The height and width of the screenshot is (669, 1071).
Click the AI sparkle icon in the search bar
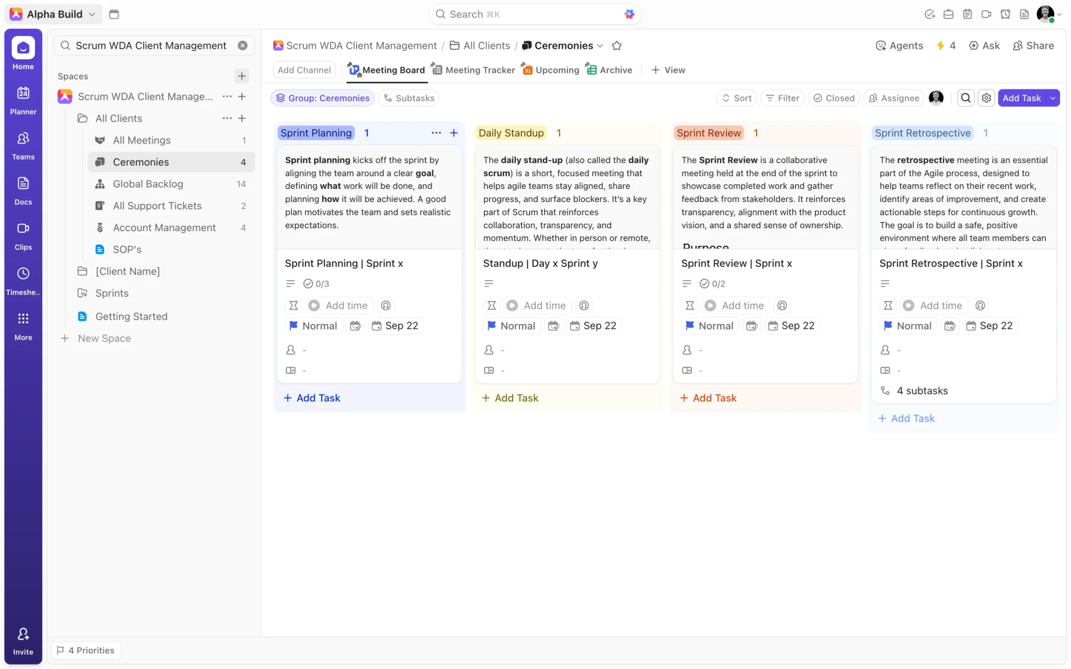[x=629, y=14]
